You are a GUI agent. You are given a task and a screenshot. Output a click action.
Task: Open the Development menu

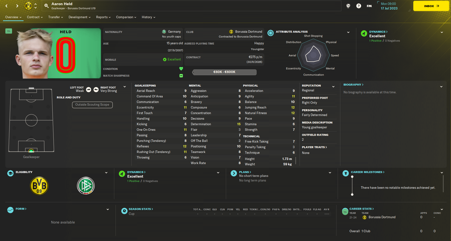coord(80,17)
